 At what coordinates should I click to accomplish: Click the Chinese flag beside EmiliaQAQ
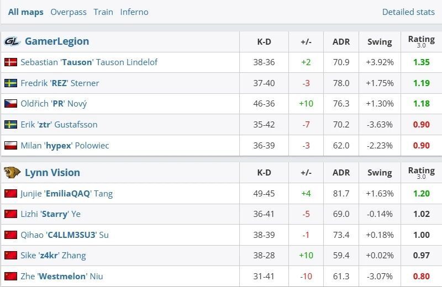pos(10,194)
